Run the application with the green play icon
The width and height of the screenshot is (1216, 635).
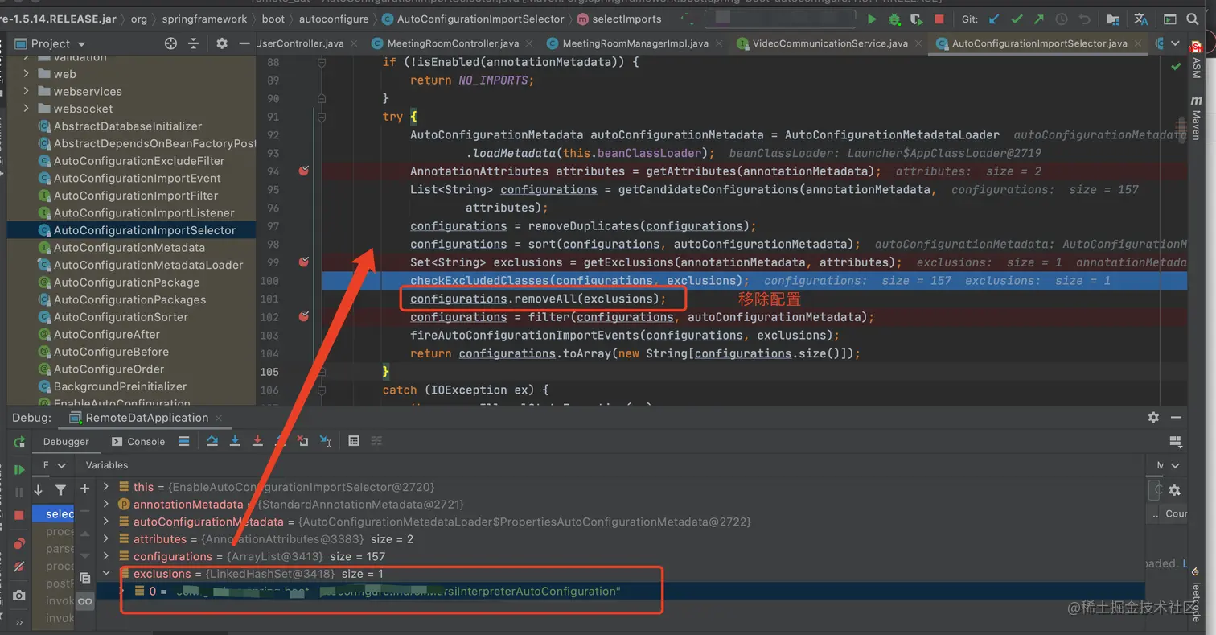pyautogui.click(x=872, y=19)
